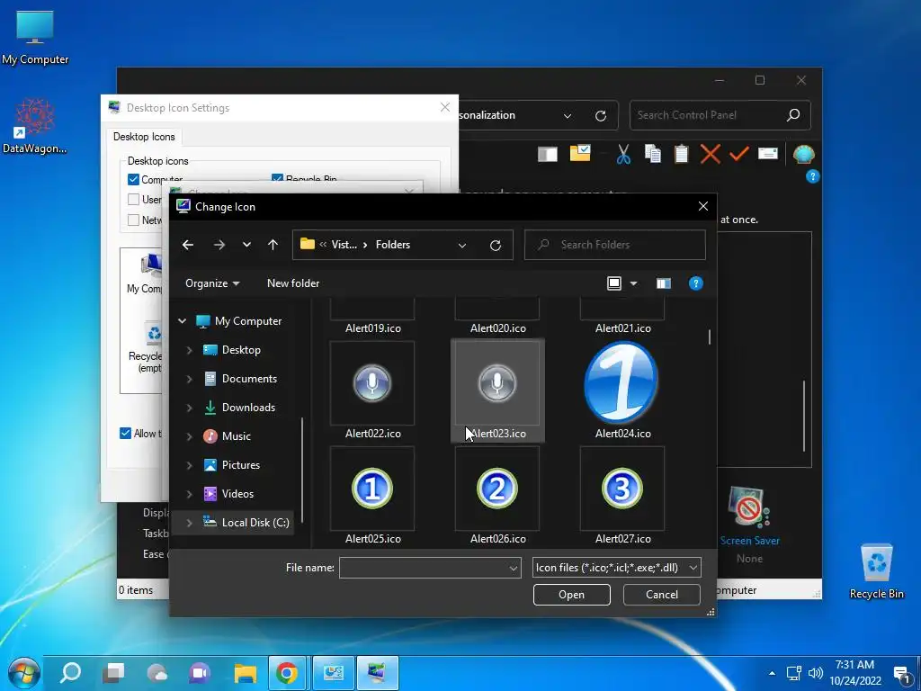Check the User's Files checkbox
This screenshot has width=921, height=691.
tap(133, 199)
